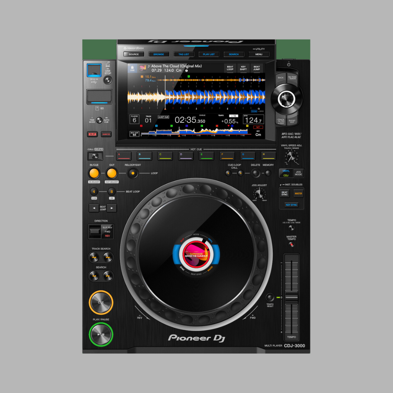The image size is (393, 393).
Task: Click the rotary browse selector knob
Action: point(287,99)
